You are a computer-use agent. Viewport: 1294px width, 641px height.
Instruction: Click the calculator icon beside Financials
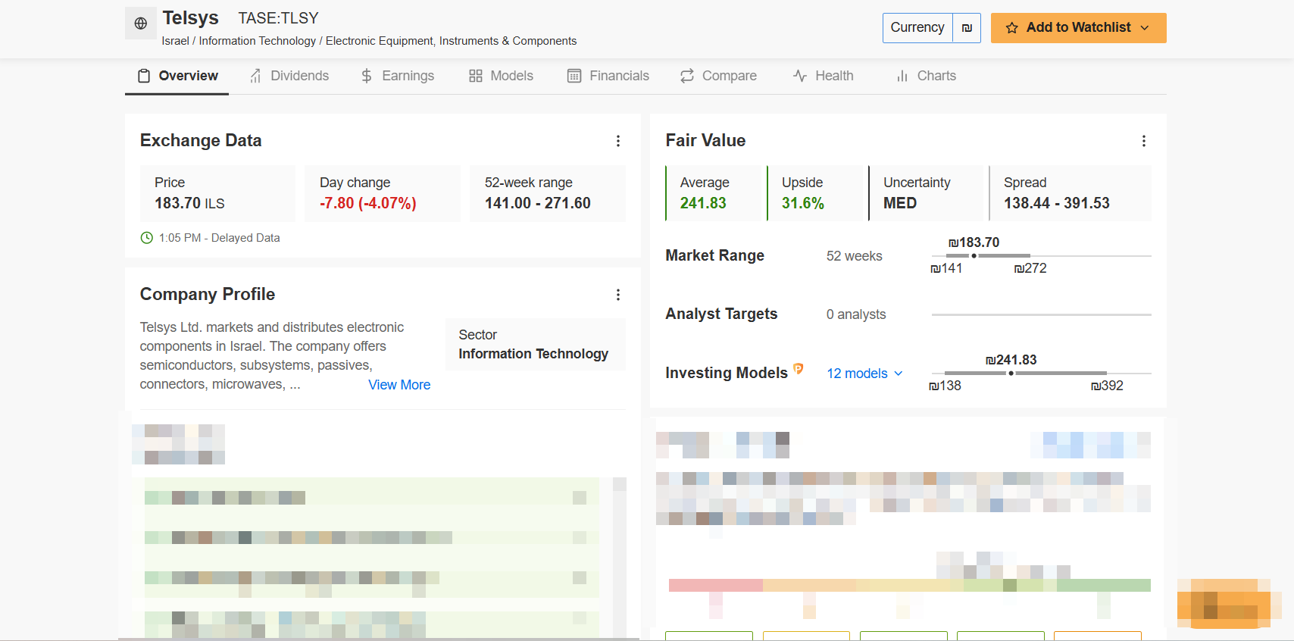(x=574, y=76)
